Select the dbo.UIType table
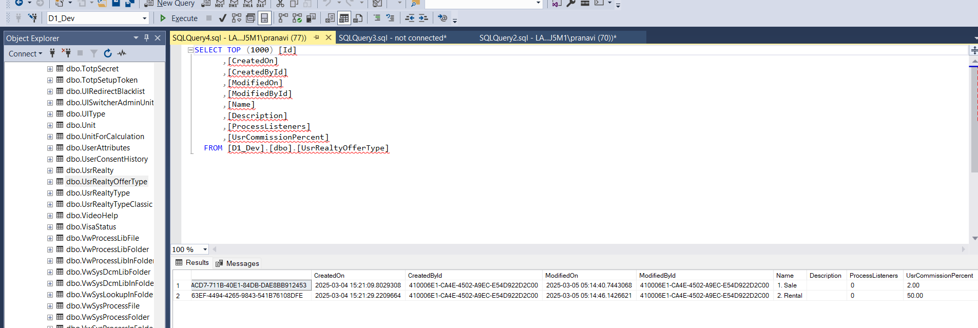Viewport: 978px width, 328px height. coord(86,114)
